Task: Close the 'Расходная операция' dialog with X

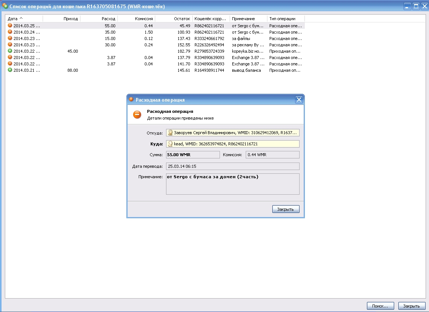Action: [x=299, y=100]
